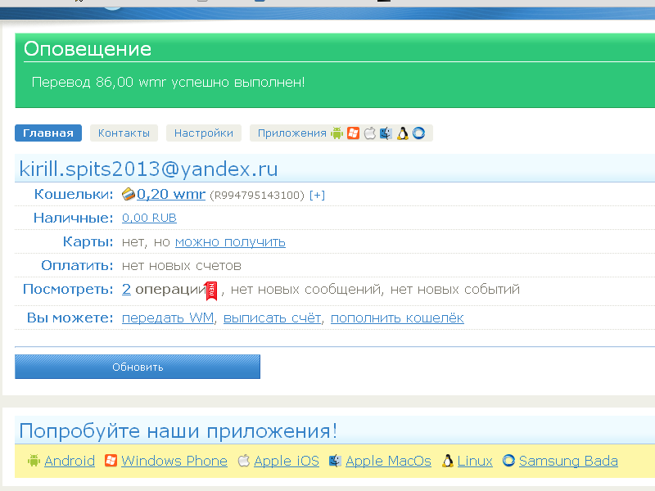This screenshot has width=655, height=491.
Task: Click the Android icon in Приложения tab
Action: pos(337,133)
